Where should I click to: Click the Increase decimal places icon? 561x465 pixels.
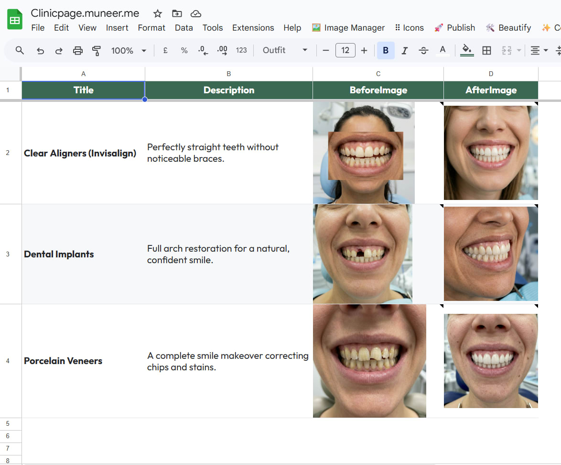pyautogui.click(x=222, y=50)
